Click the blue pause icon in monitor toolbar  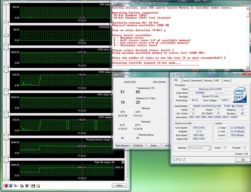(x=10, y=186)
